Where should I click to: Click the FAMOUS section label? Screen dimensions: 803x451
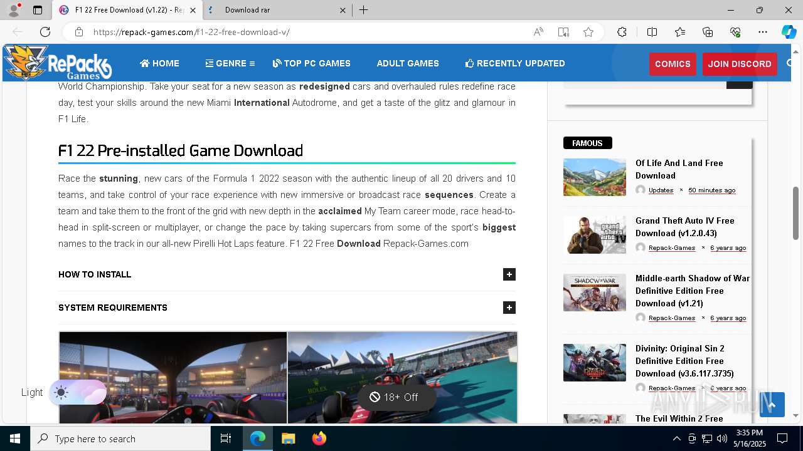[587, 143]
